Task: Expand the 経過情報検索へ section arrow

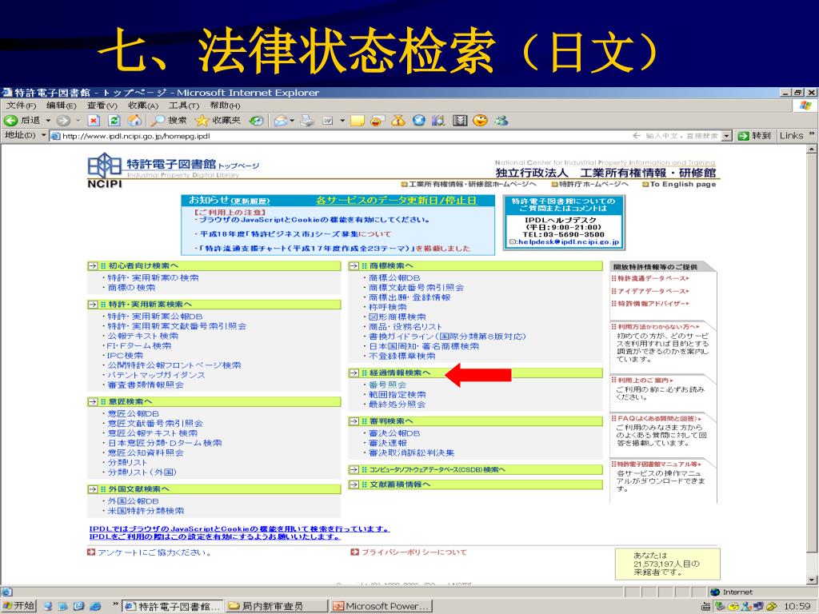Action: coord(354,373)
